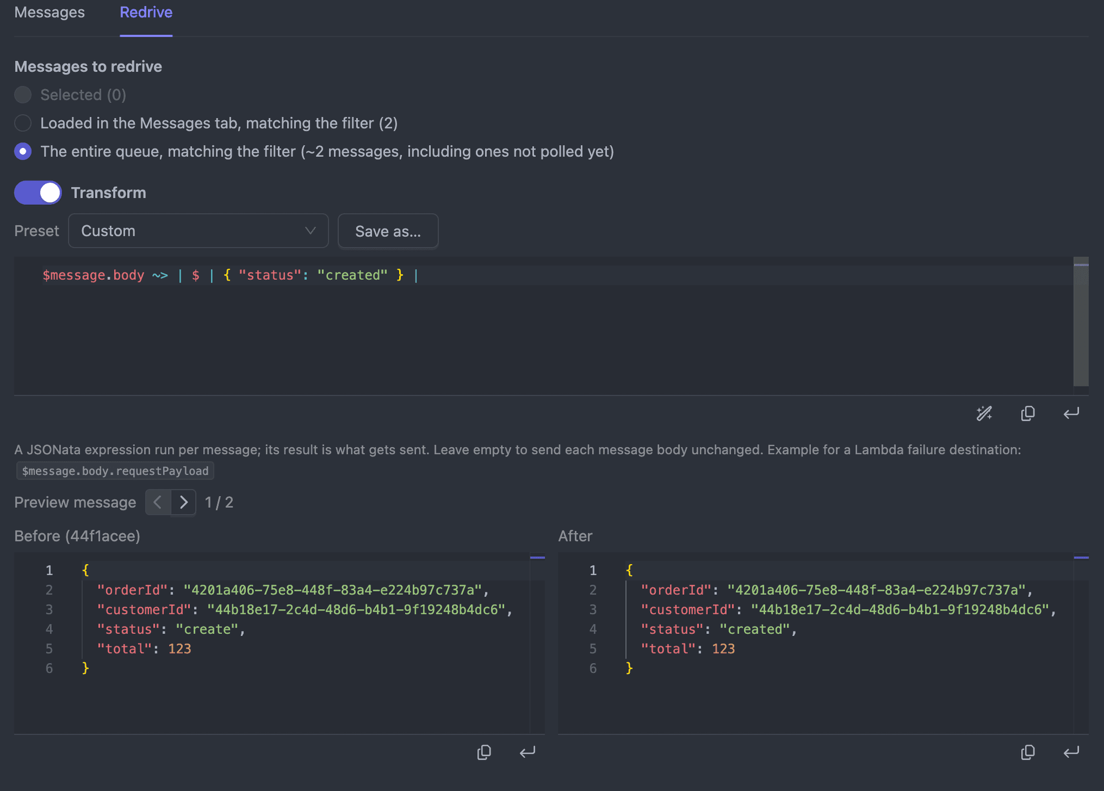Select the 'Selected (0)' radio option
1104x791 pixels.
[x=23, y=95]
